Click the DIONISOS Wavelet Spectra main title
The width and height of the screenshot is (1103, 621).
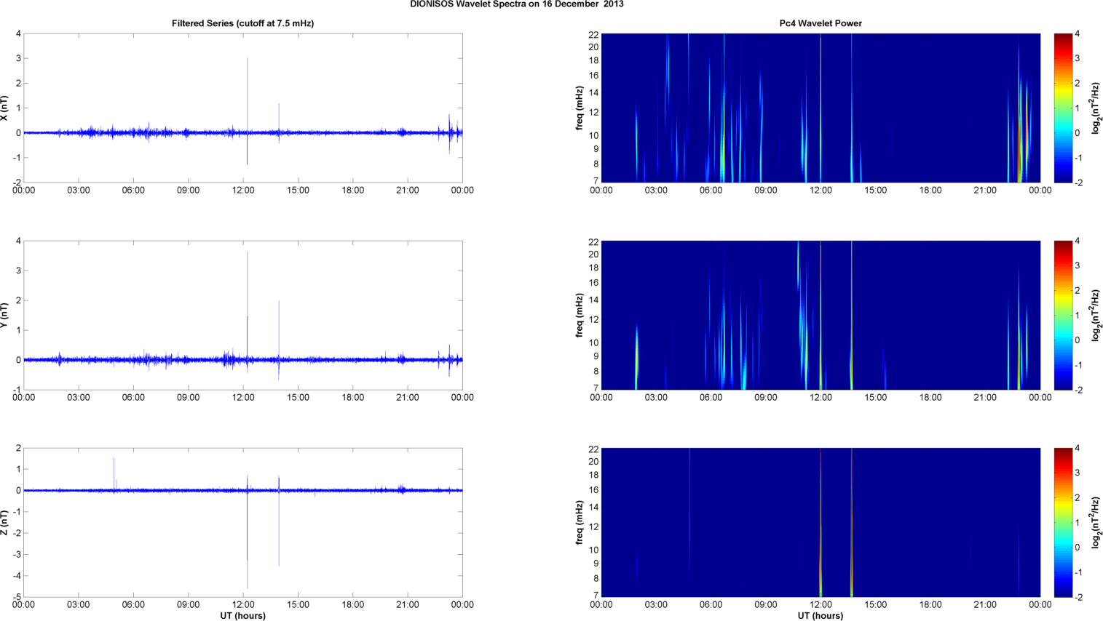tap(516, 4)
